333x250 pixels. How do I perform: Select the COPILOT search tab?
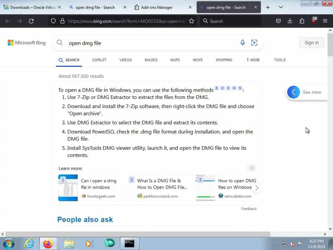pos(100,60)
